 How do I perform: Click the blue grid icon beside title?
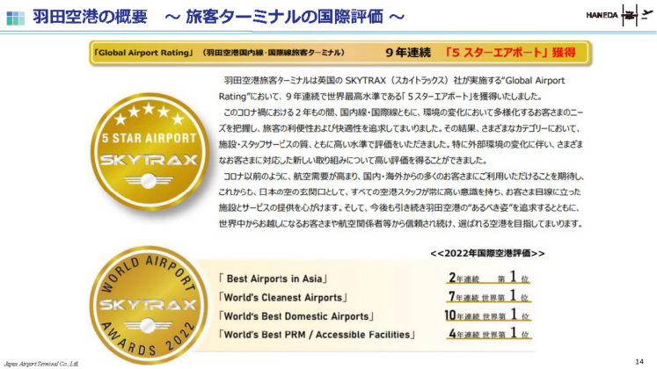(x=16, y=18)
